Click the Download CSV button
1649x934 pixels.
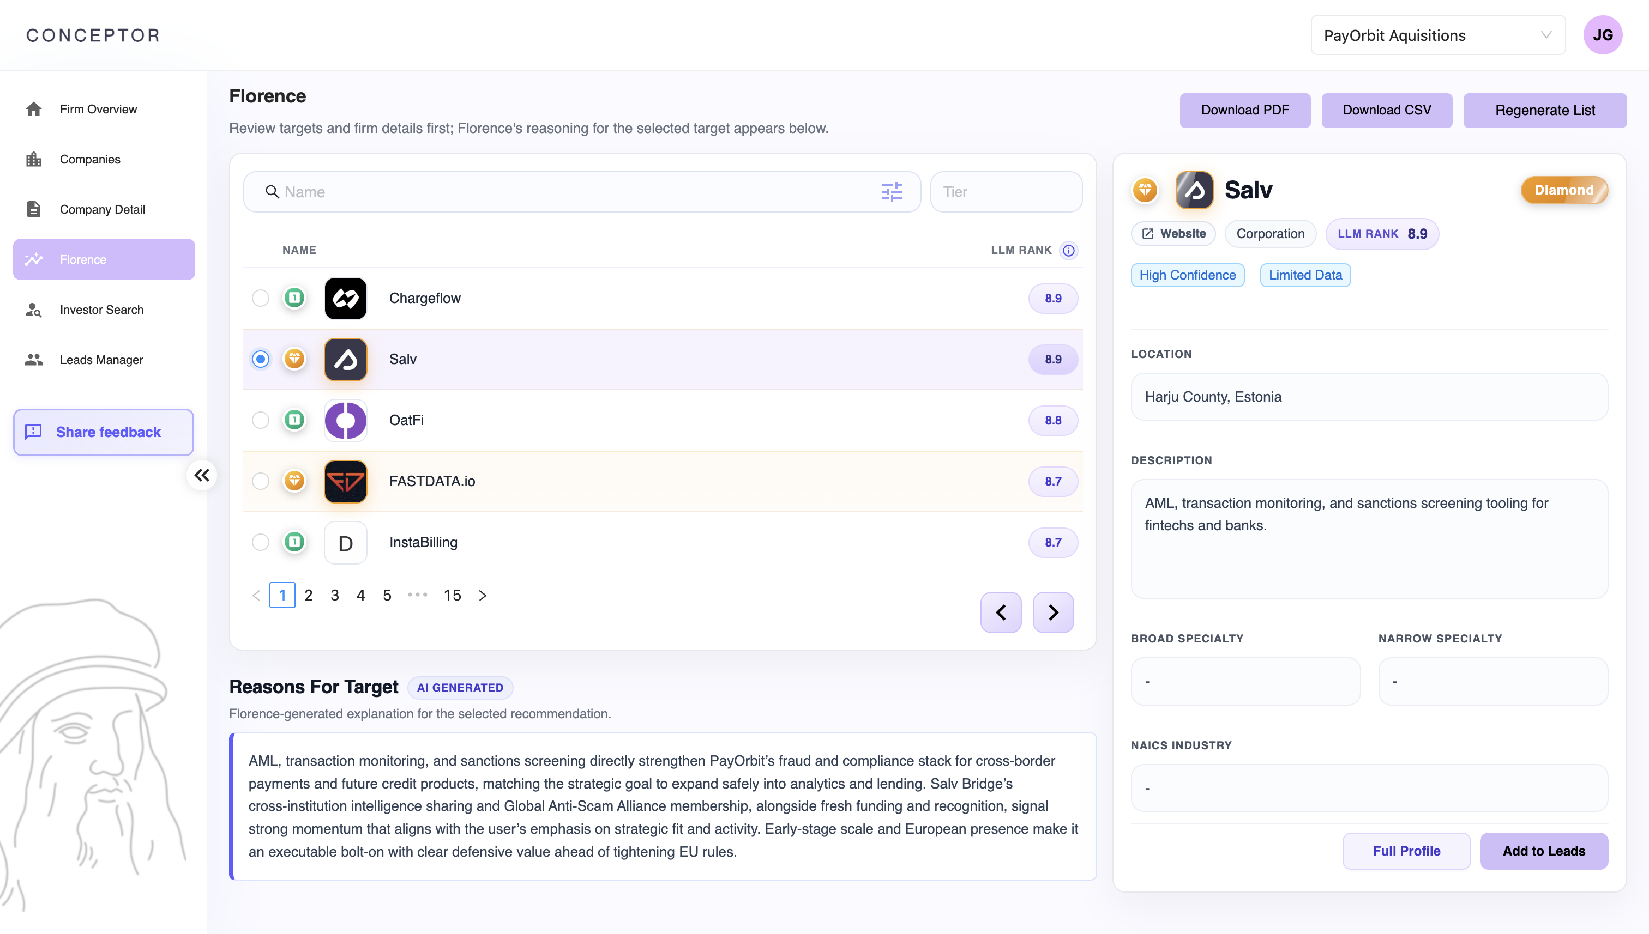point(1387,110)
